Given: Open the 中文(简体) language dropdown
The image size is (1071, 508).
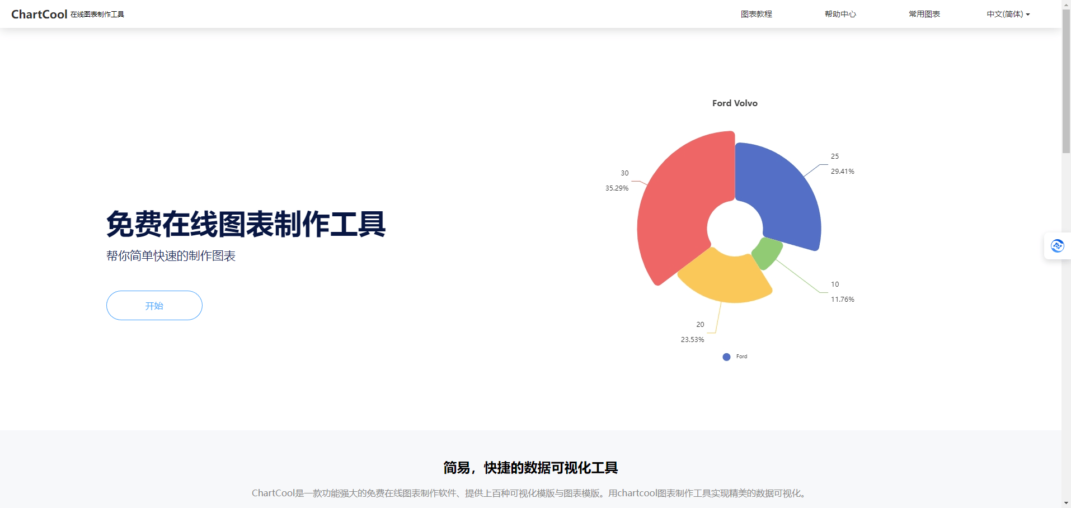Looking at the screenshot, I should point(1008,14).
